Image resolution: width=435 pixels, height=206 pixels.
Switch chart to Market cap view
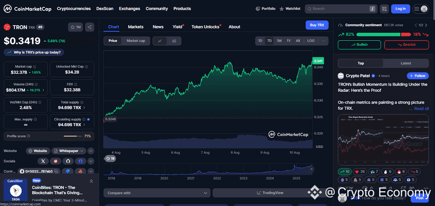[136, 41]
